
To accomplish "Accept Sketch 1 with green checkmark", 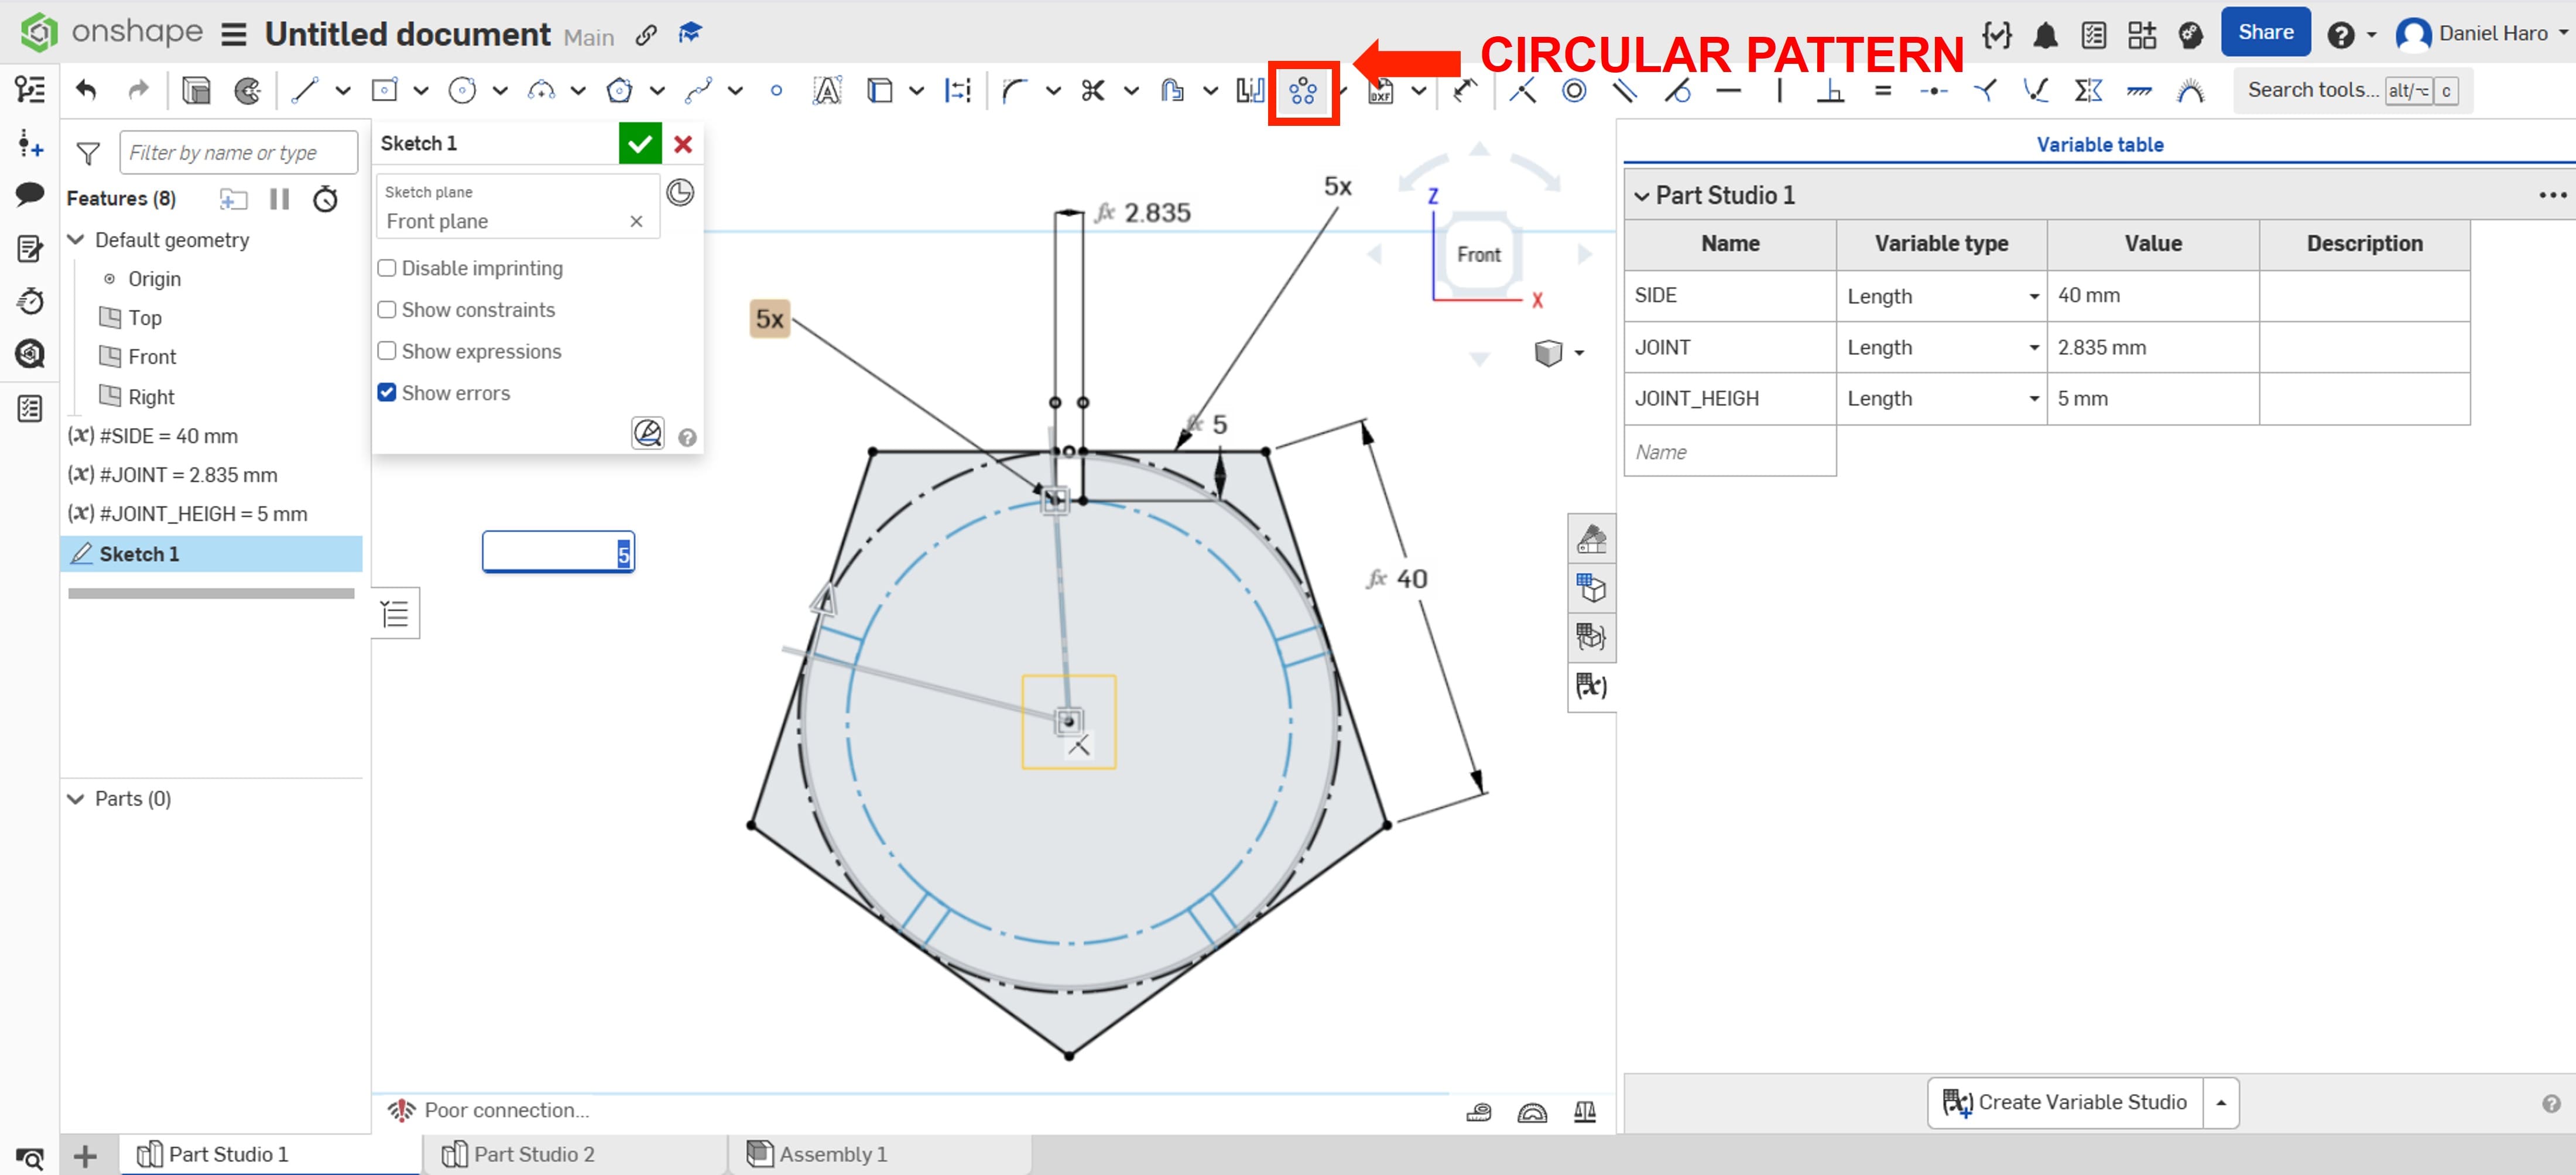I will (x=640, y=144).
